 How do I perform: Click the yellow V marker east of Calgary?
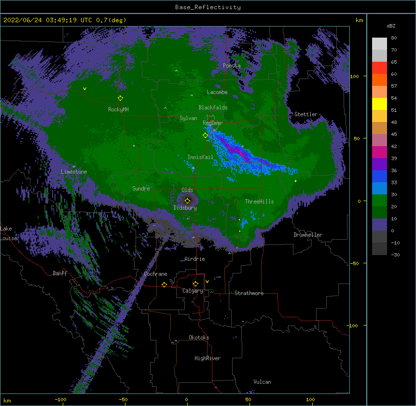tap(207, 282)
